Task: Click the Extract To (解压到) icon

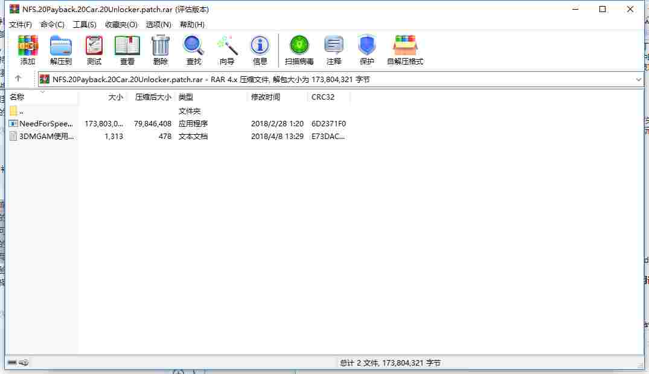Action: [61, 45]
